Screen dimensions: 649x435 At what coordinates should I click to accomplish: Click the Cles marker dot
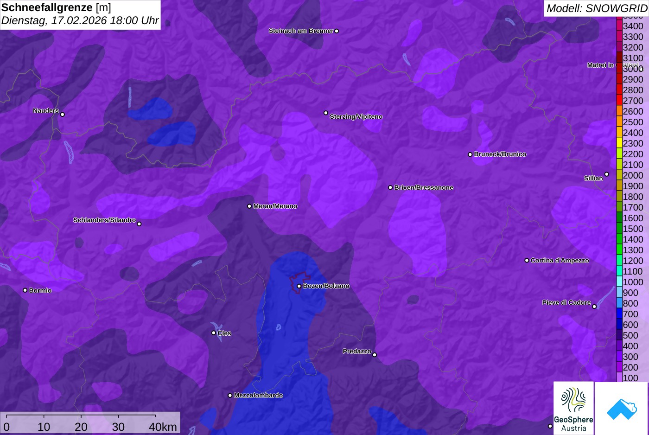[214, 333]
